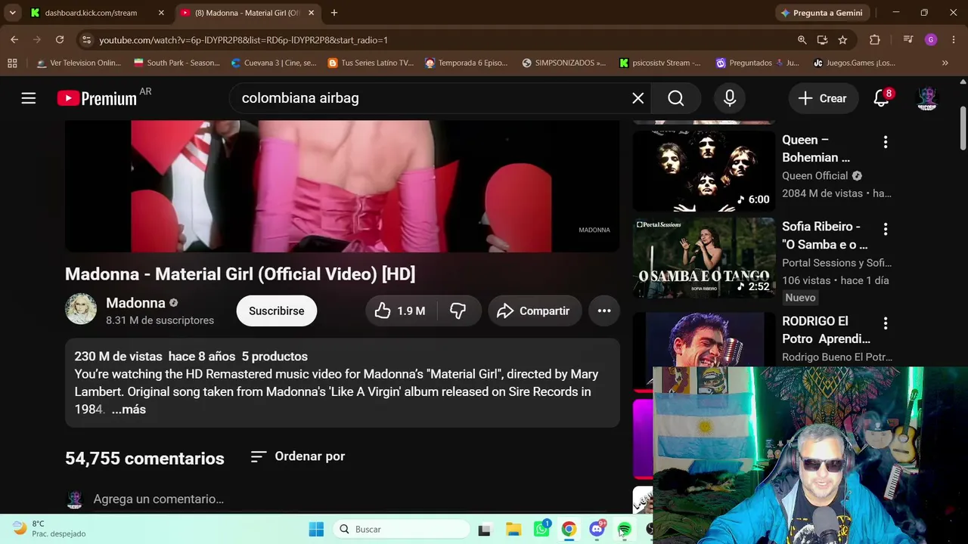Image resolution: width=968 pixels, height=544 pixels.
Task: Start voice search with microphone
Action: [x=730, y=98]
